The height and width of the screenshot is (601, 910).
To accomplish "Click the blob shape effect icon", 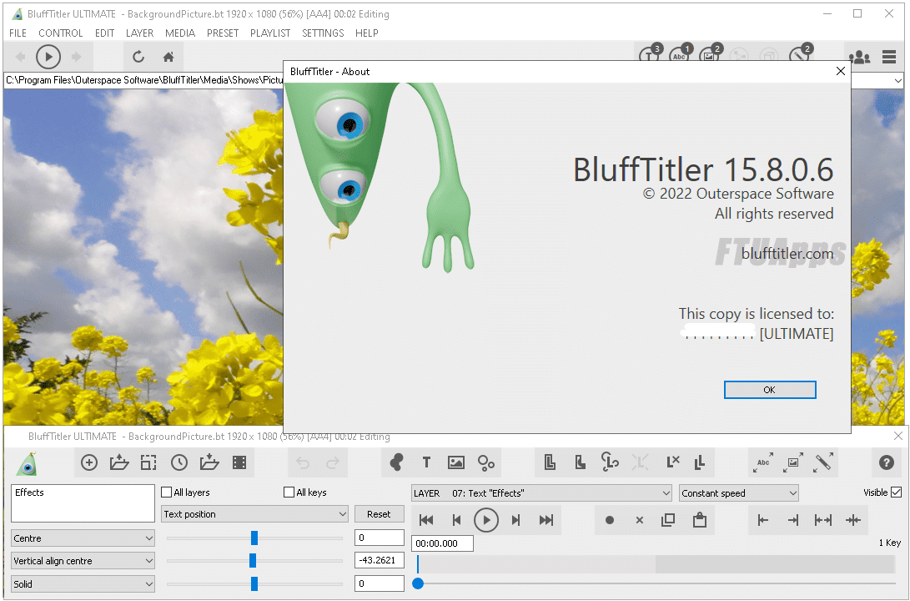I will click(x=396, y=462).
